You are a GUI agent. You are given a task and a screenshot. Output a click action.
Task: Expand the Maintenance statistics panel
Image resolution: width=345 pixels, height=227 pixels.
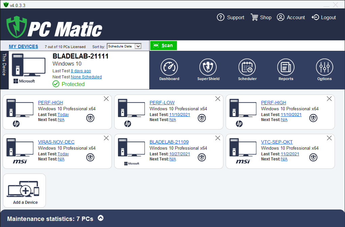(100, 218)
